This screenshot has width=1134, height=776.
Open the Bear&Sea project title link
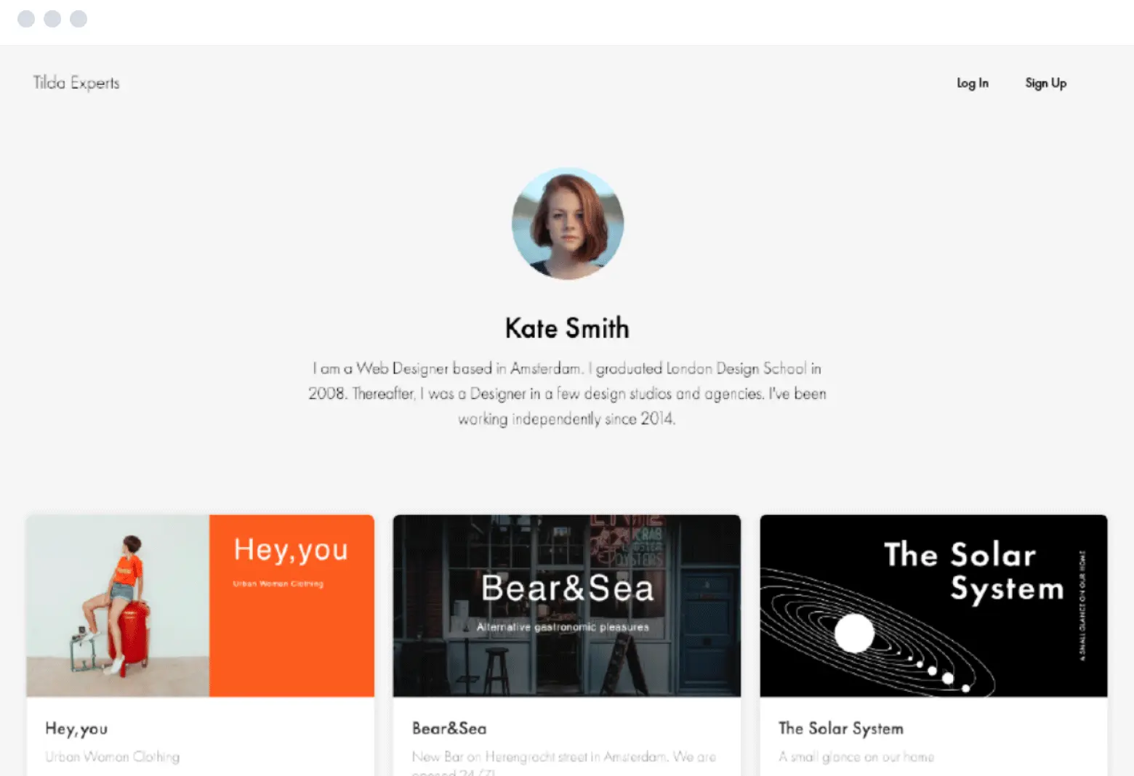[449, 728]
